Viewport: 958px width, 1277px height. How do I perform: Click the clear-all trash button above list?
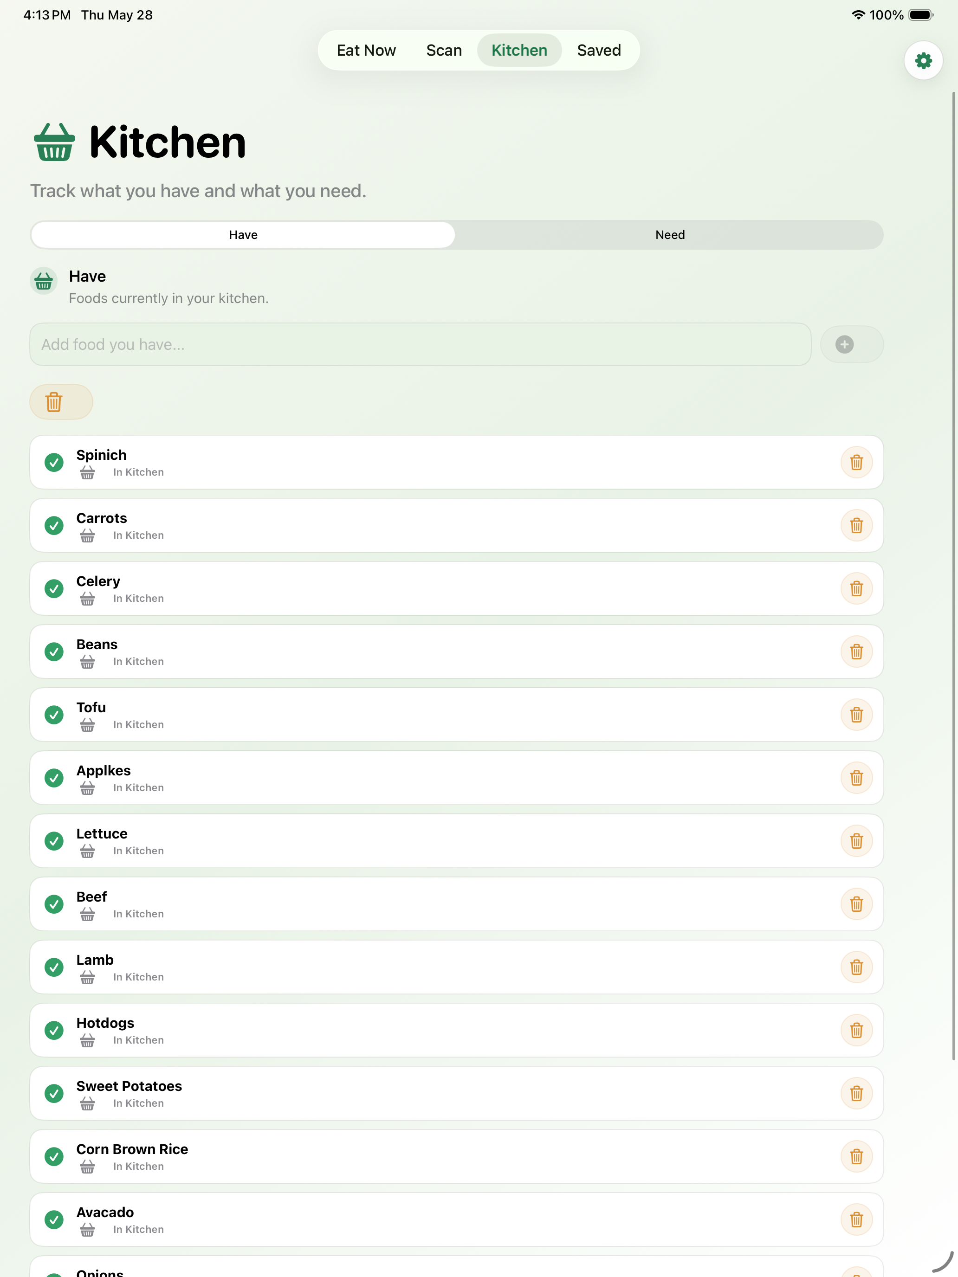[61, 402]
